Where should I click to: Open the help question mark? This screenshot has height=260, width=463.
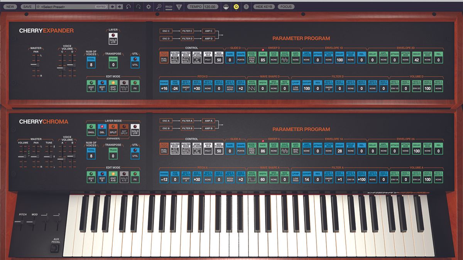click(x=247, y=6)
